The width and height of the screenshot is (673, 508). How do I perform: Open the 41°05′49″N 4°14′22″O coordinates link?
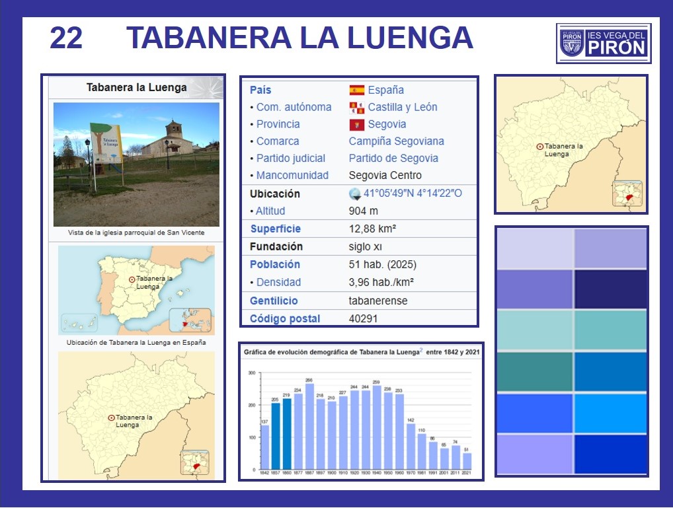(413, 194)
